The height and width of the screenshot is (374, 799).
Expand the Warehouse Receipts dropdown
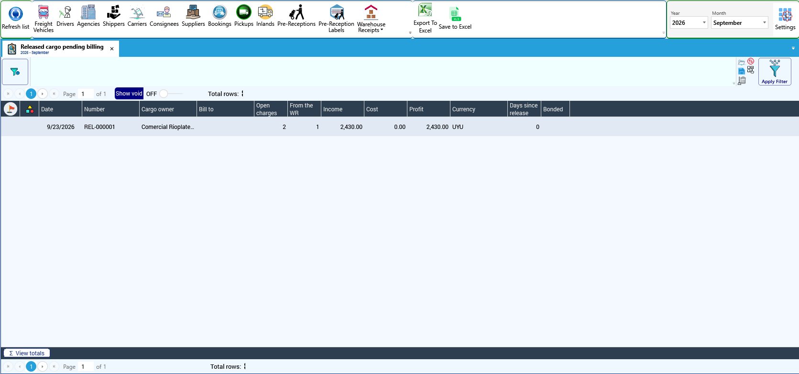(x=371, y=19)
